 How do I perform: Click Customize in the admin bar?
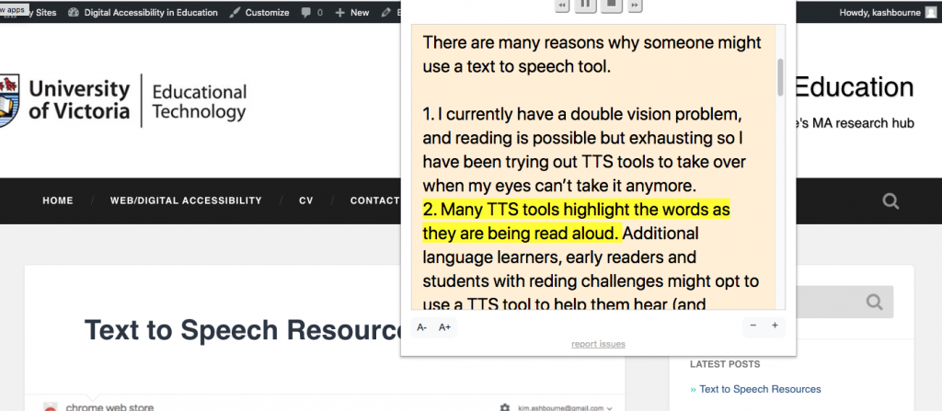[x=260, y=13]
